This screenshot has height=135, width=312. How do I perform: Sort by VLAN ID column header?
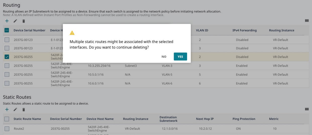202,30
